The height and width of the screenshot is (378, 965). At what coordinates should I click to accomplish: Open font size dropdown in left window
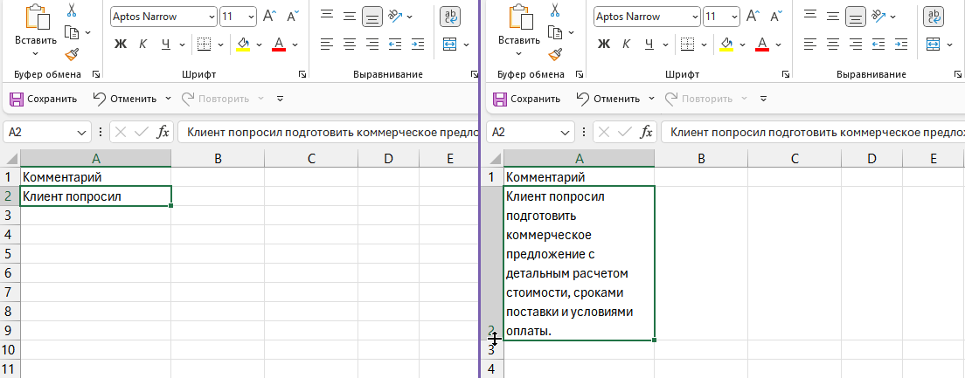coord(250,17)
